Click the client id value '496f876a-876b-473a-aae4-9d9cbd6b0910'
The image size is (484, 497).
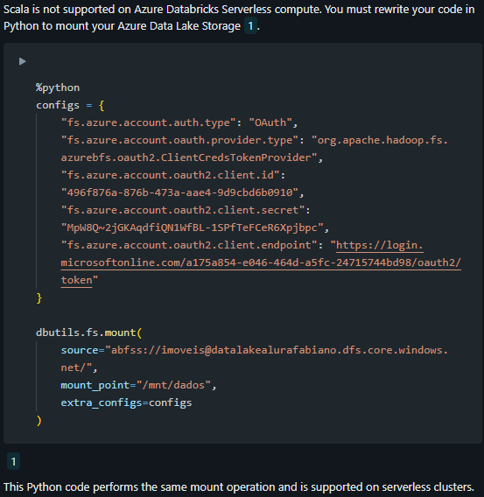179,192
